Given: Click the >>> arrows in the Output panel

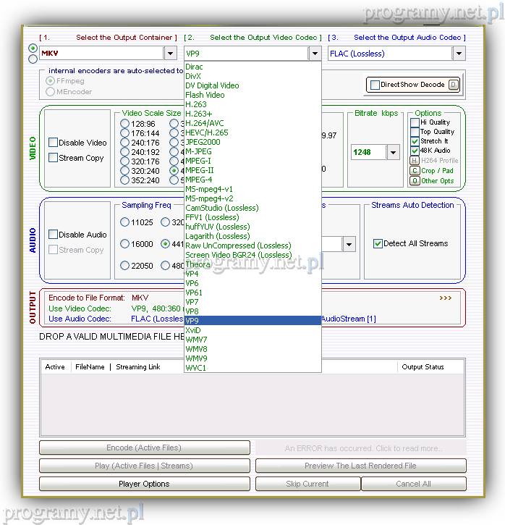Looking at the screenshot, I should (446, 298).
